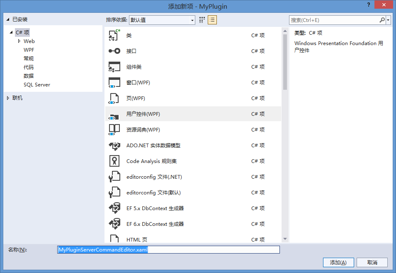The height and width of the screenshot is (273, 396).
Task: Click the 窗口(WPF) row label
Action: click(138, 82)
